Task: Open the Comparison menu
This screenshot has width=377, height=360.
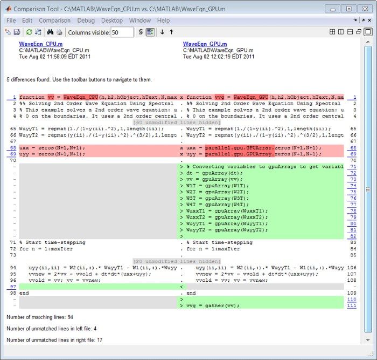Action: point(54,21)
